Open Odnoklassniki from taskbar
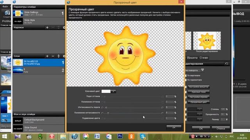The height and width of the screenshot is (140, 250). tap(131, 136)
